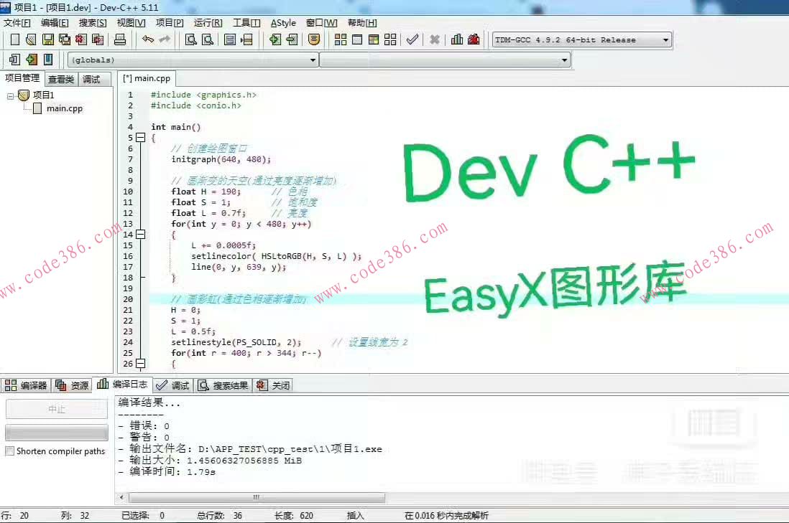Open the 帮助[H] menu
Screen dimensions: 789x523
(x=361, y=23)
